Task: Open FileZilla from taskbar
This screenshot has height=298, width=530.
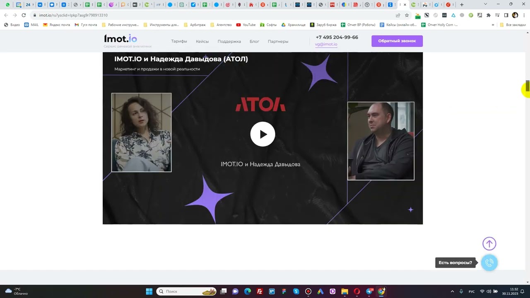Action: [260, 291]
